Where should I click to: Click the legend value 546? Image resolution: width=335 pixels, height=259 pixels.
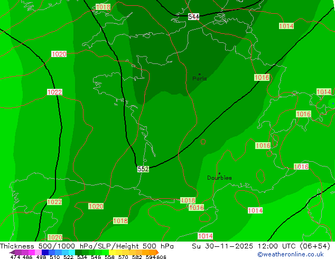click(x=96, y=257)
